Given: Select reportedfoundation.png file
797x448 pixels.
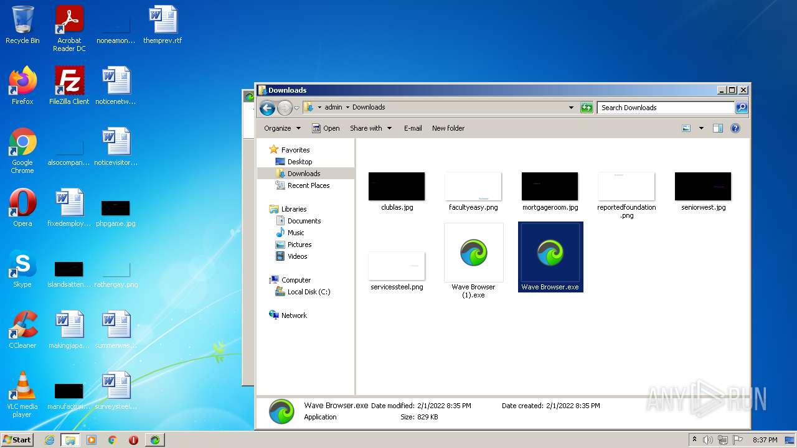Looking at the screenshot, I should (626, 195).
